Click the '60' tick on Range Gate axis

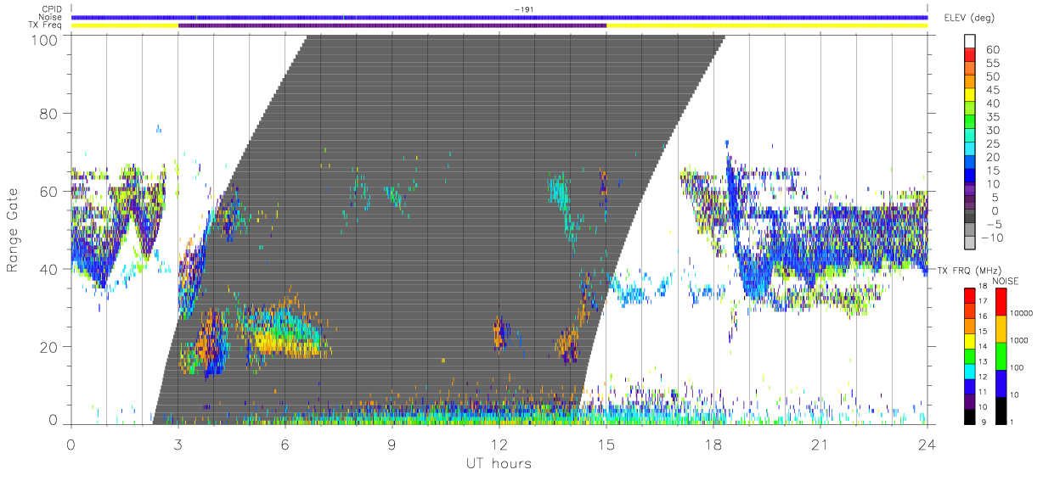point(50,191)
